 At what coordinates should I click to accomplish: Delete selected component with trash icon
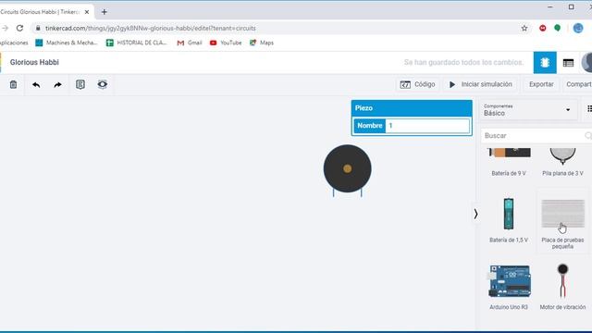[13, 84]
